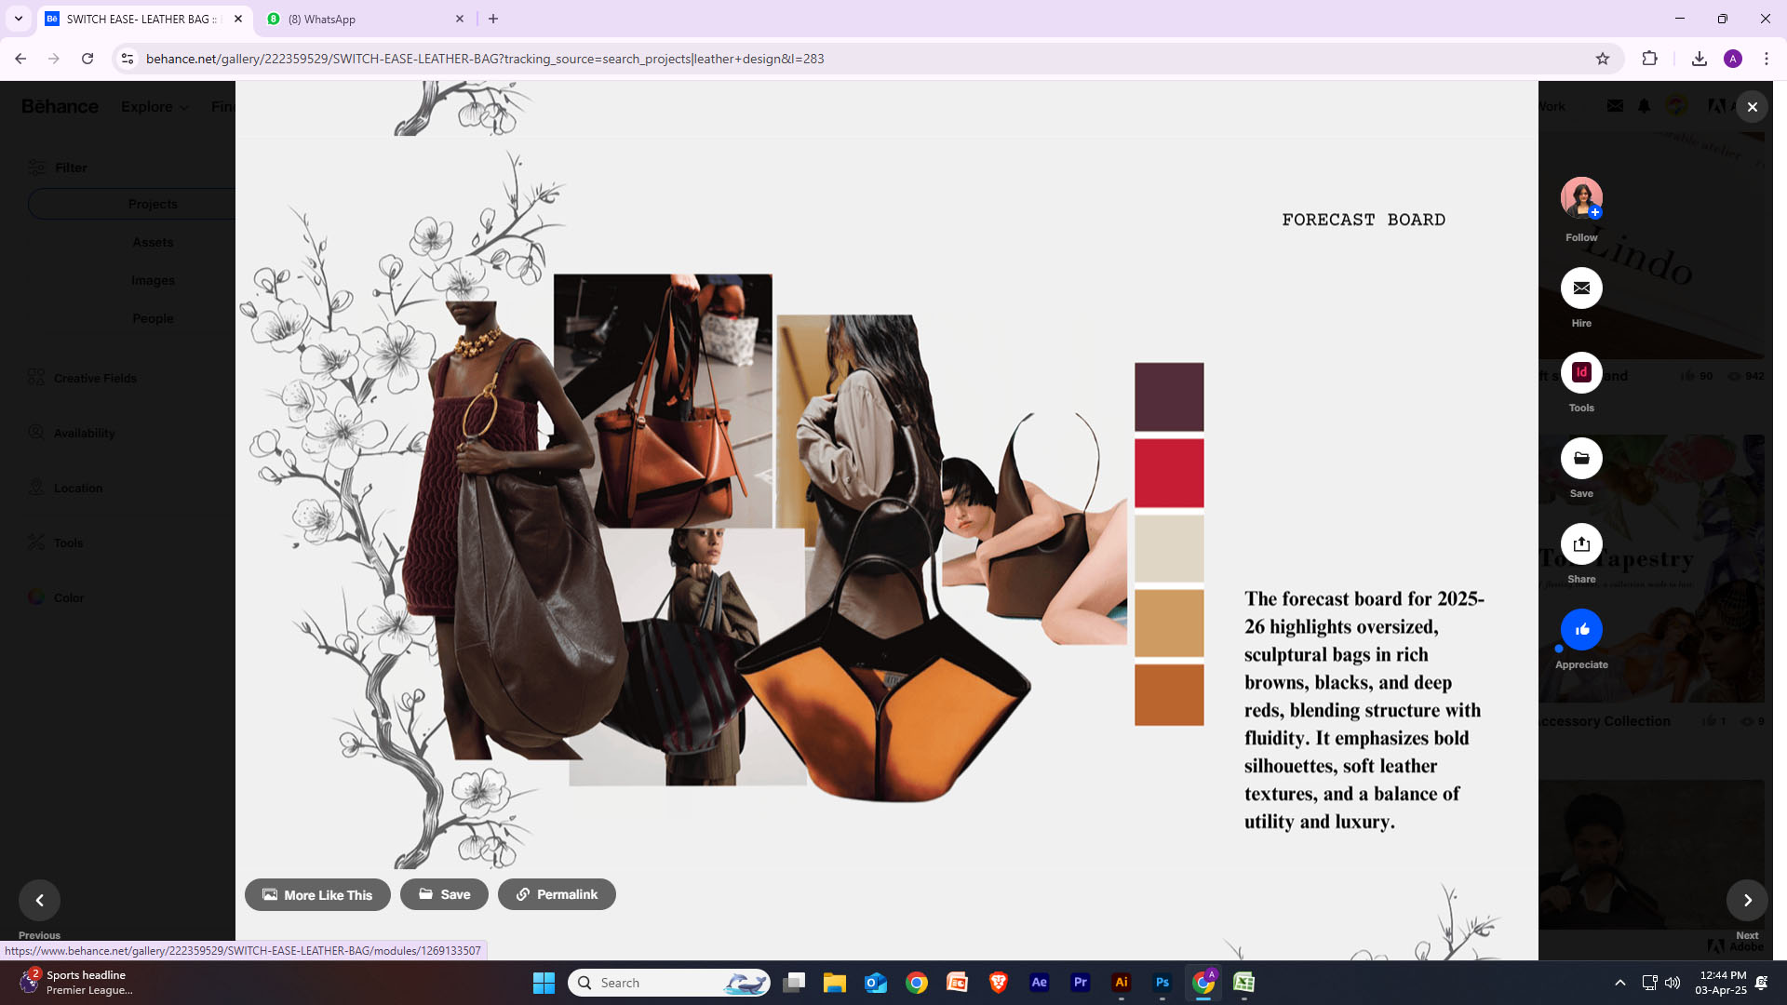1787x1005 pixels.
Task: Open the browser tab search dropdown
Action: 18,19
